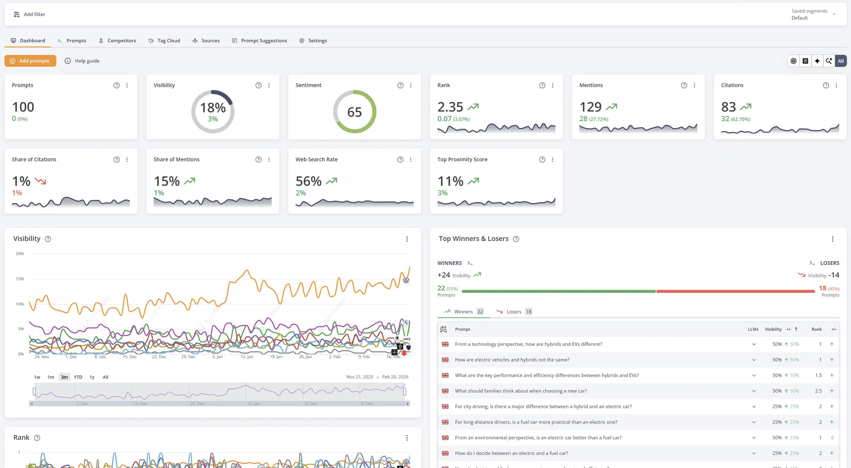
Task: Open the Visibility card help question mark
Action: [x=258, y=85]
